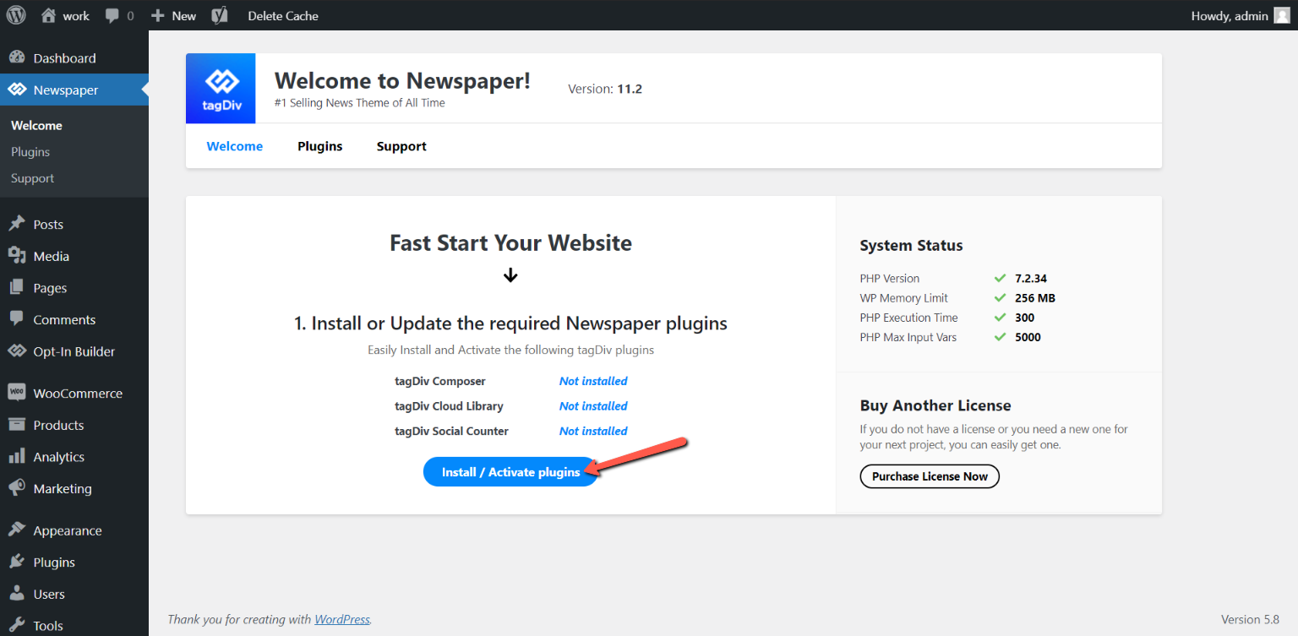Open the Products menu label
The height and width of the screenshot is (636, 1298).
(58, 425)
